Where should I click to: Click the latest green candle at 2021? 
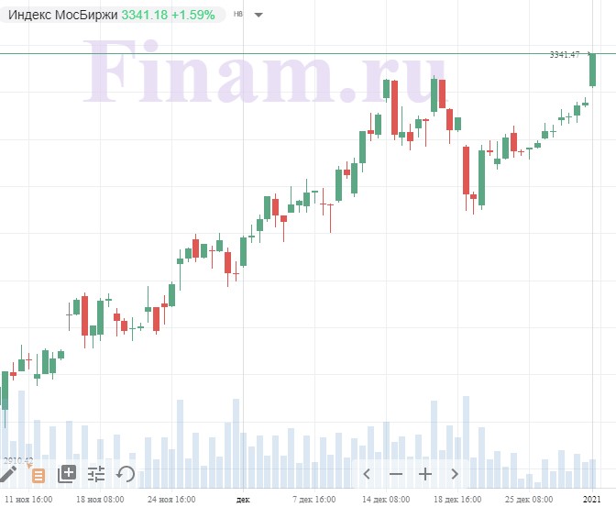[x=592, y=70]
